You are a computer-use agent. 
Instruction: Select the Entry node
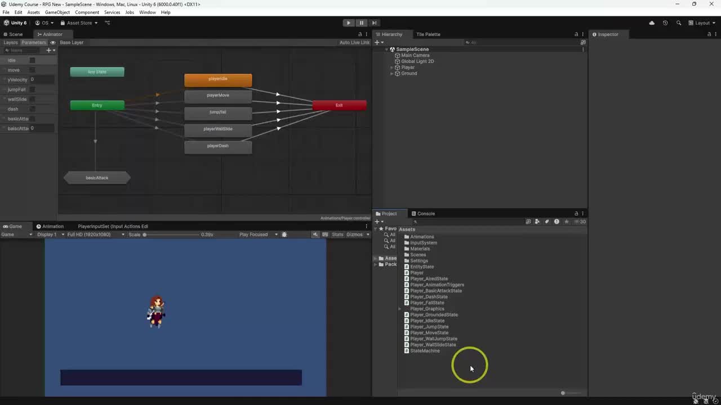(97, 105)
